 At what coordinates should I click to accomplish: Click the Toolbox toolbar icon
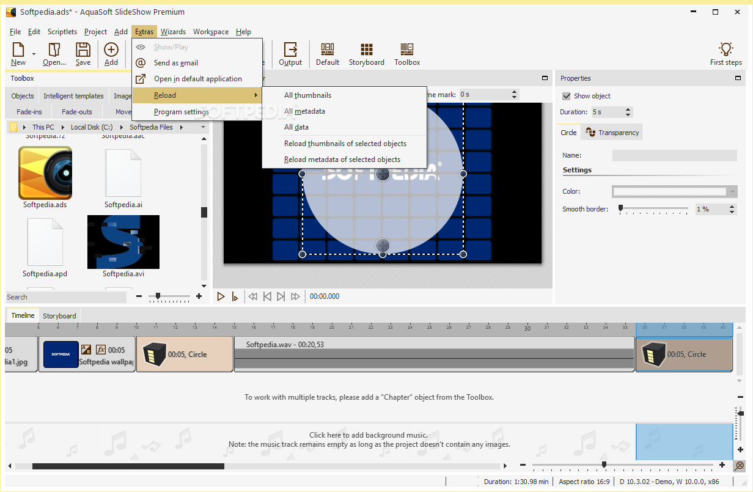(x=407, y=54)
